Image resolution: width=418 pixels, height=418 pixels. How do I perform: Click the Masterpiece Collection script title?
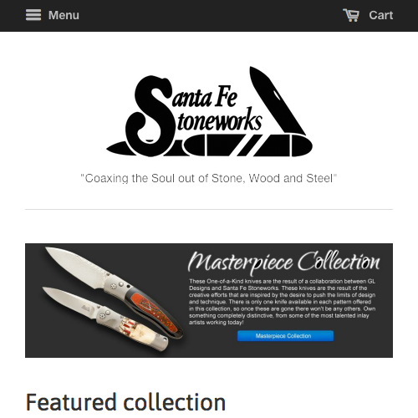pos(283,262)
